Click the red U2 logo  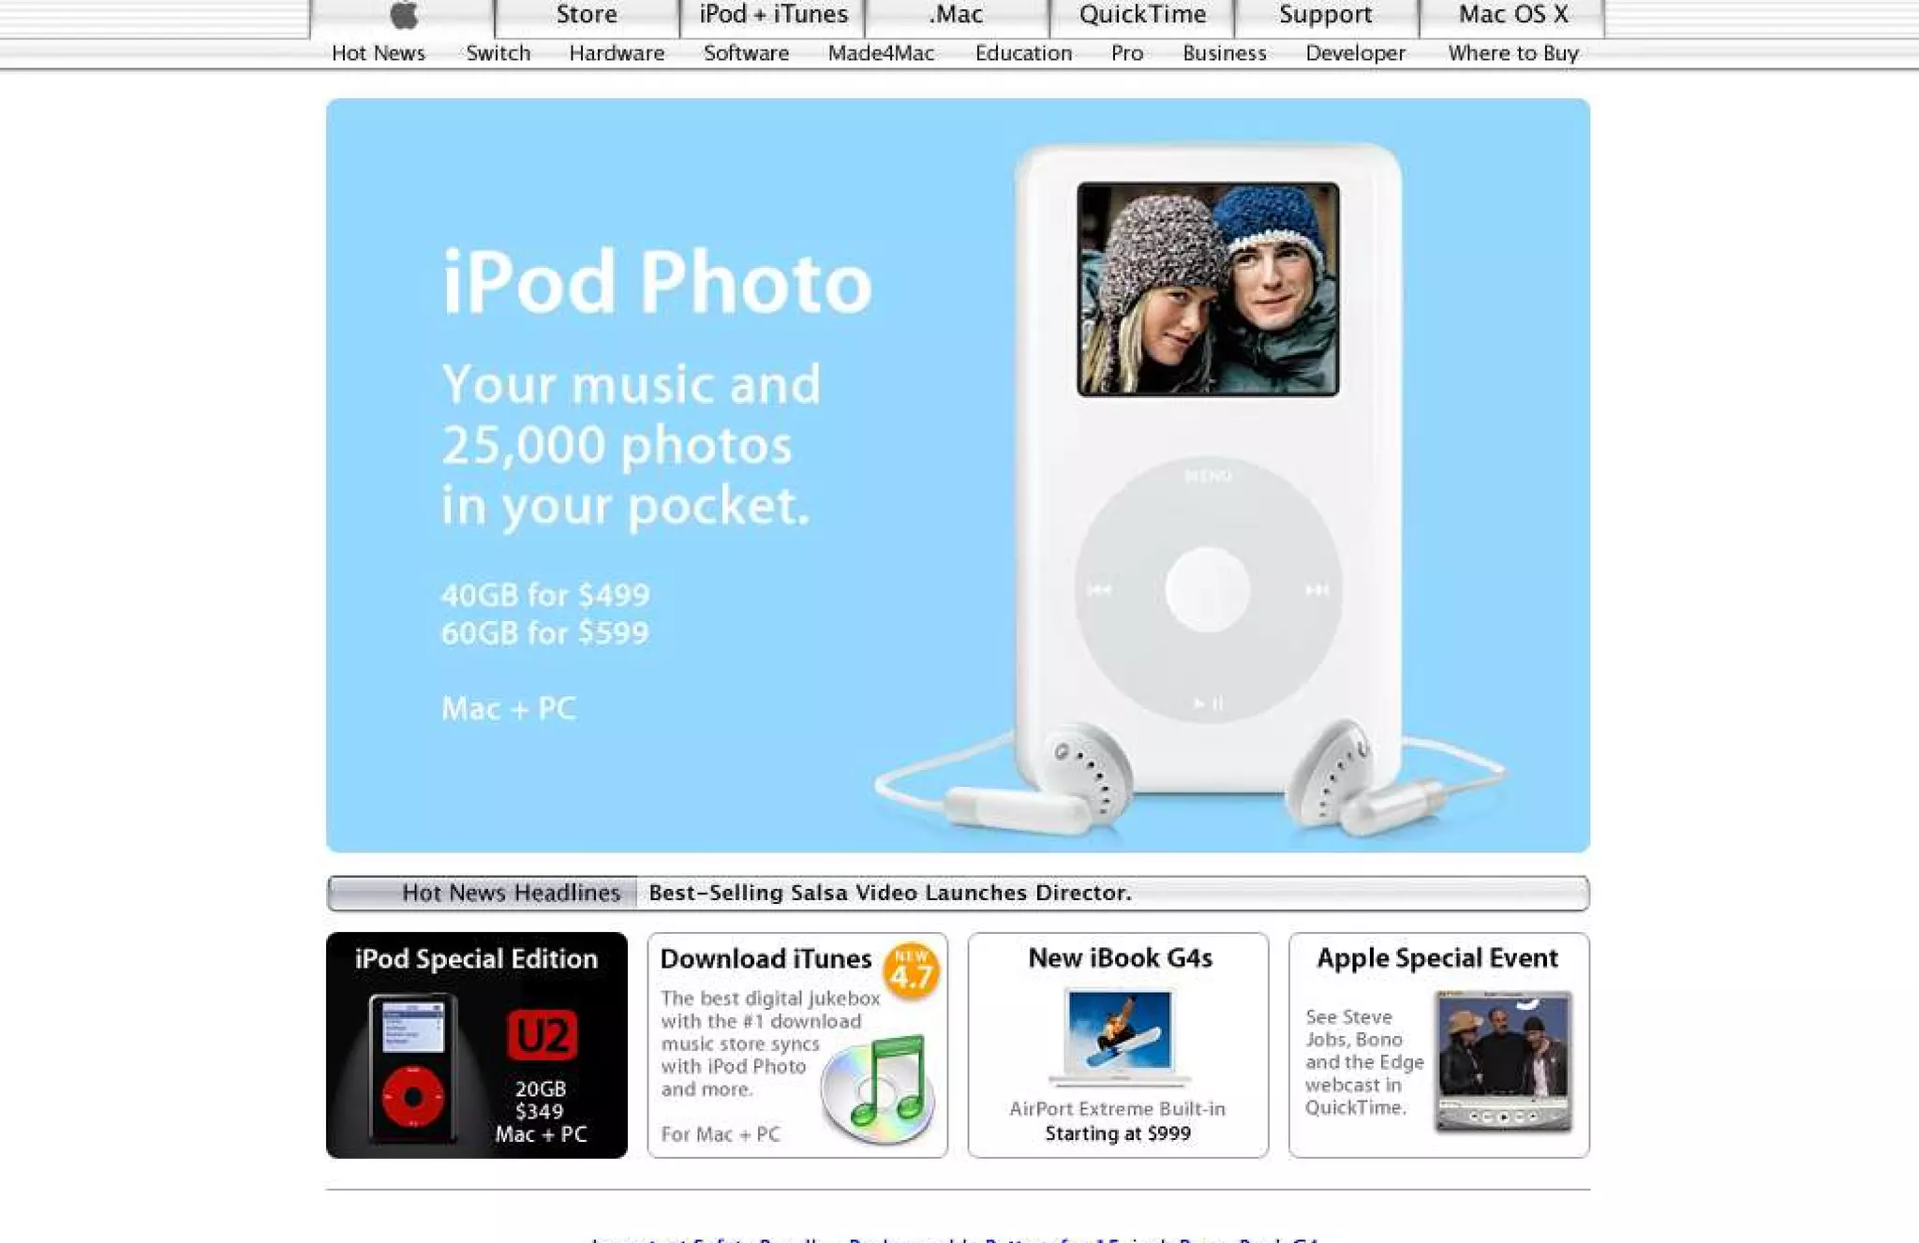click(543, 1036)
